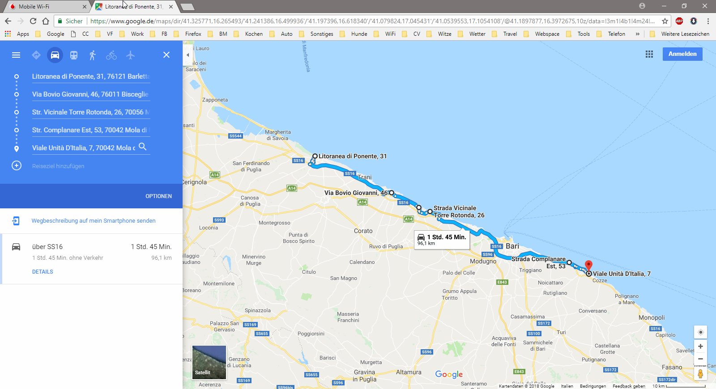Open a new browser tab
The image size is (716, 389).
[188, 7]
